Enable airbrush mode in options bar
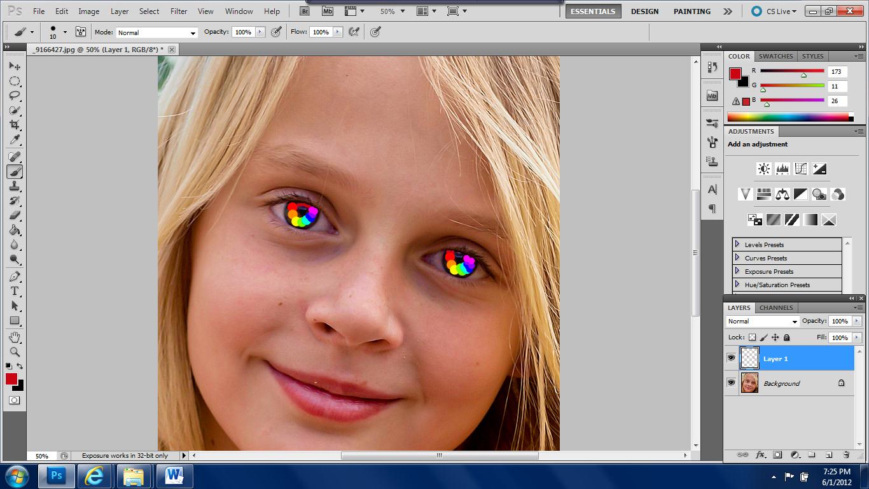869x489 pixels. (x=354, y=32)
